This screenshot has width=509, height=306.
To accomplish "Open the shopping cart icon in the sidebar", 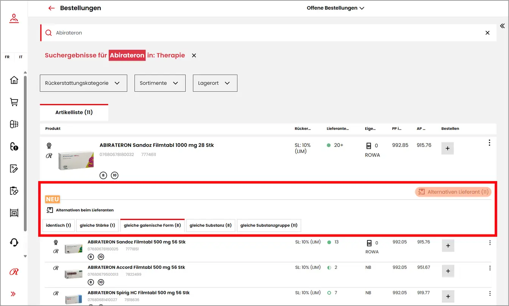I will coord(14,102).
